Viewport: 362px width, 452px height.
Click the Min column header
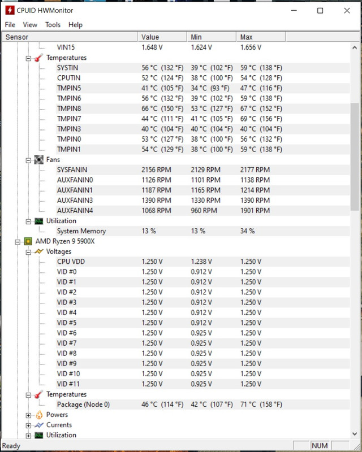[x=212, y=37]
